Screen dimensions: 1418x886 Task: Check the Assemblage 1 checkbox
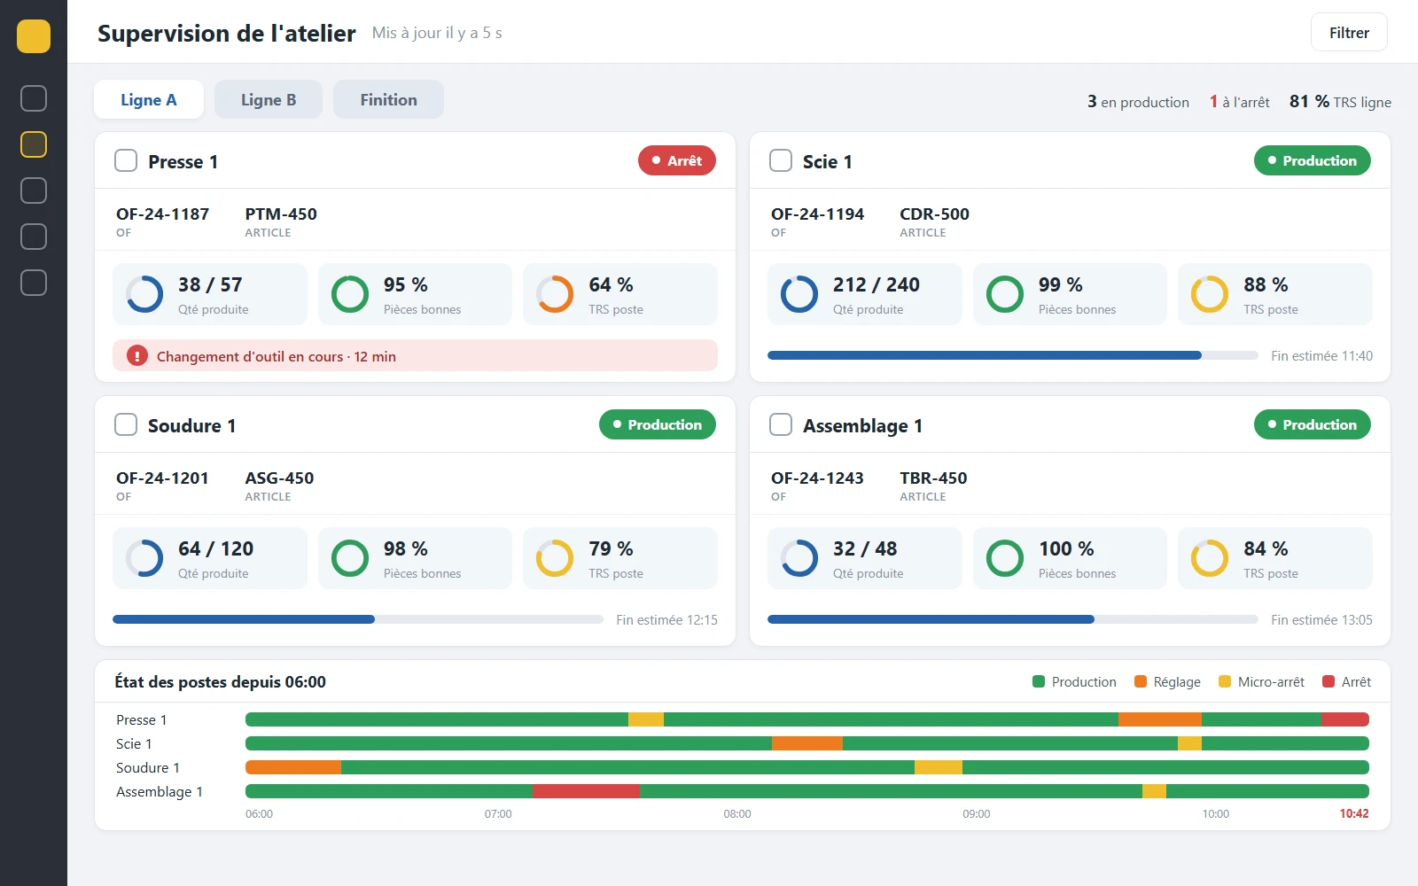(781, 424)
